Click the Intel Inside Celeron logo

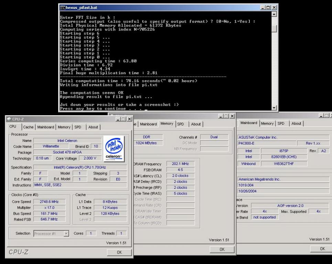pyautogui.click(x=114, y=149)
